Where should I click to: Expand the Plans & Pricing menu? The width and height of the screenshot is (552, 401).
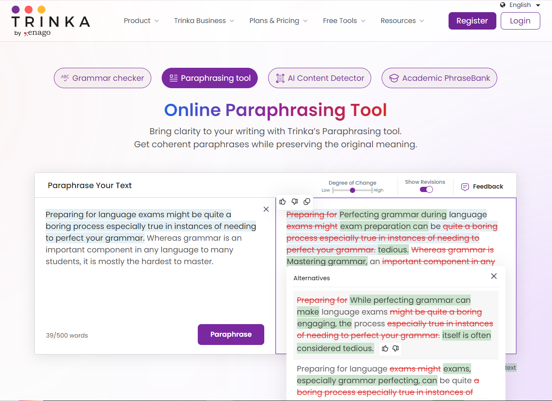pyautogui.click(x=278, y=20)
